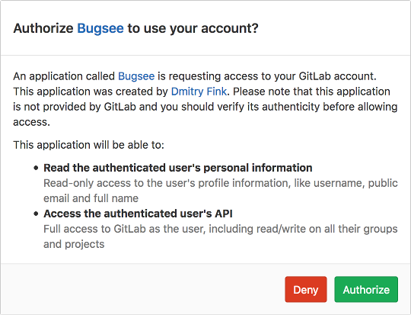Image resolution: width=411 pixels, height=315 pixels.
Task: Select 'Read the authenticated user's personal information' scope
Action: (x=177, y=168)
